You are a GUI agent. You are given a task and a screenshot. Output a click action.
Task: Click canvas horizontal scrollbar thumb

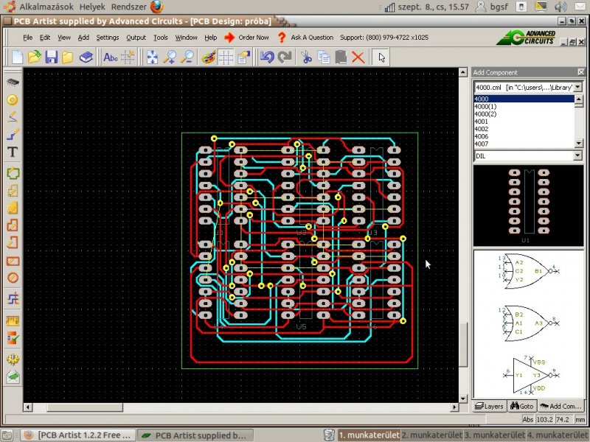85,407
